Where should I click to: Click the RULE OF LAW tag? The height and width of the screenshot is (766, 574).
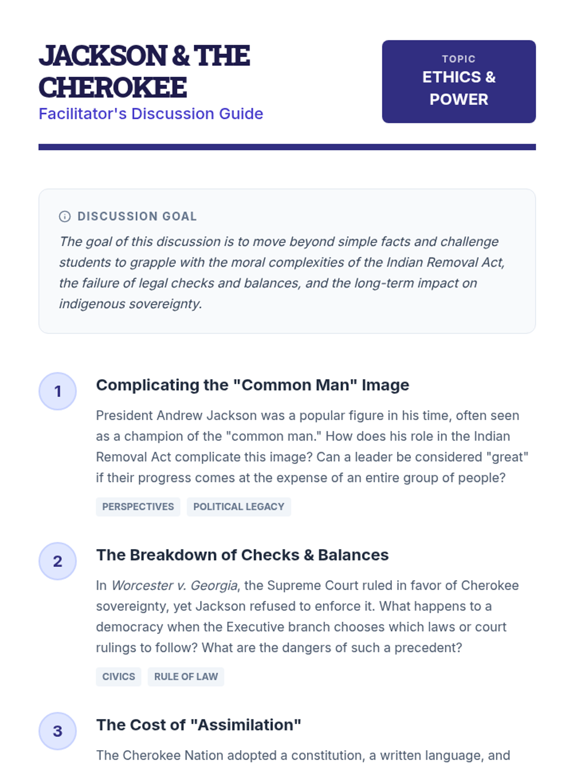coord(186,676)
